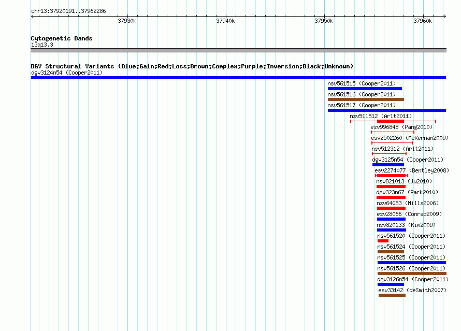
Task: Click the brown complex bar under nsv561516
Action: 366,99
